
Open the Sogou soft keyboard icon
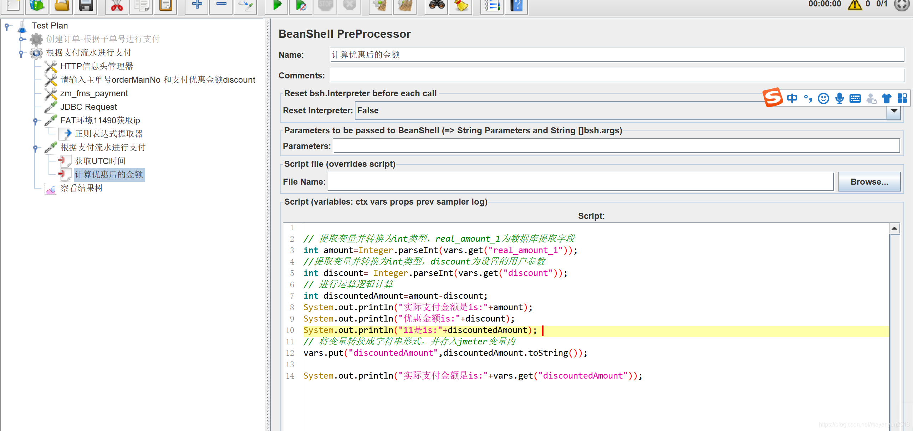point(855,98)
